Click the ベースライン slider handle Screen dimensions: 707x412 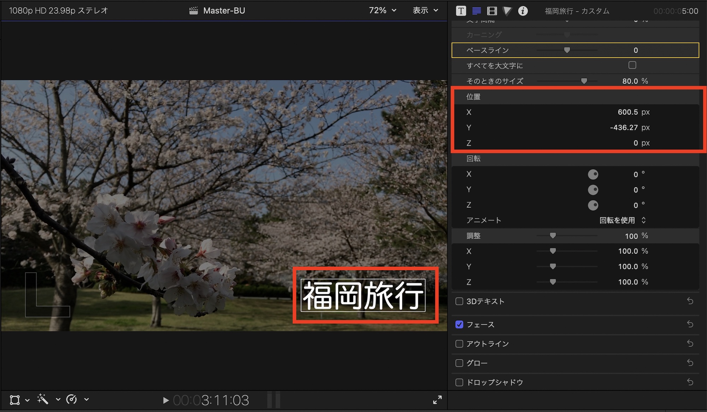click(567, 50)
